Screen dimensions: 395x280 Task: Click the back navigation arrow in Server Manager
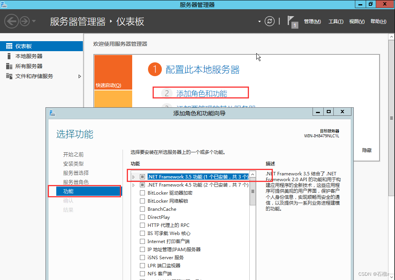(11, 21)
